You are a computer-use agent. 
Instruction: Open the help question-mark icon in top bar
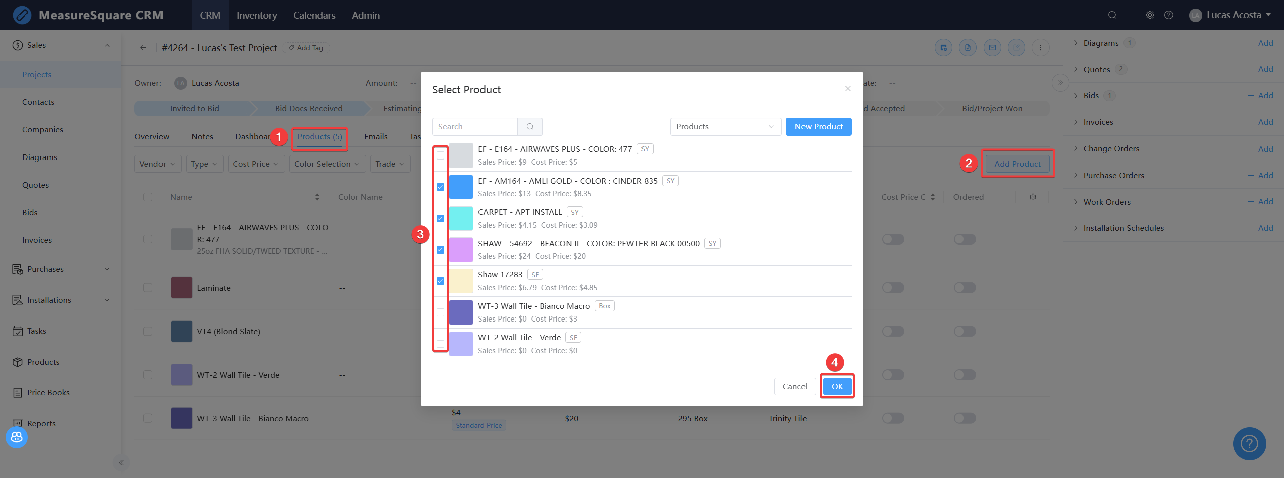[x=1169, y=15]
